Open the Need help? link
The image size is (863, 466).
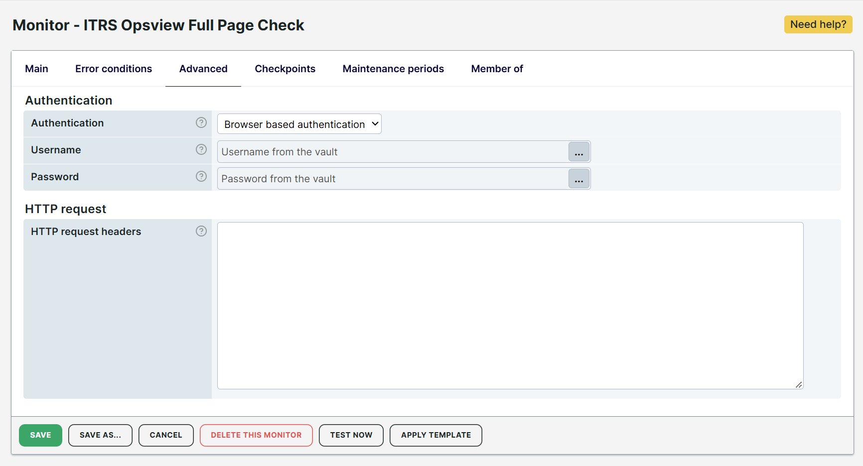[x=818, y=24]
